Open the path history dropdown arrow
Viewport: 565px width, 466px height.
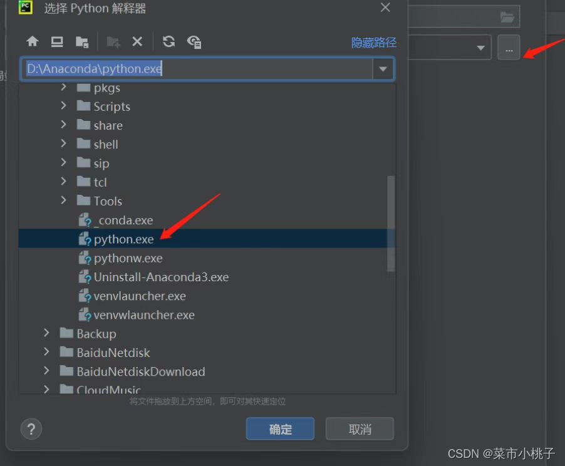coord(383,69)
